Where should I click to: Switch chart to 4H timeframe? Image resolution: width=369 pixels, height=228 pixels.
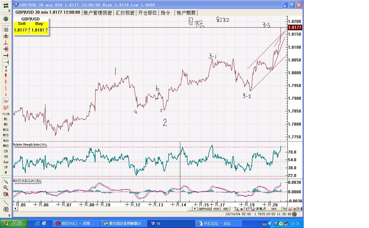pyautogui.click(x=6, y=156)
